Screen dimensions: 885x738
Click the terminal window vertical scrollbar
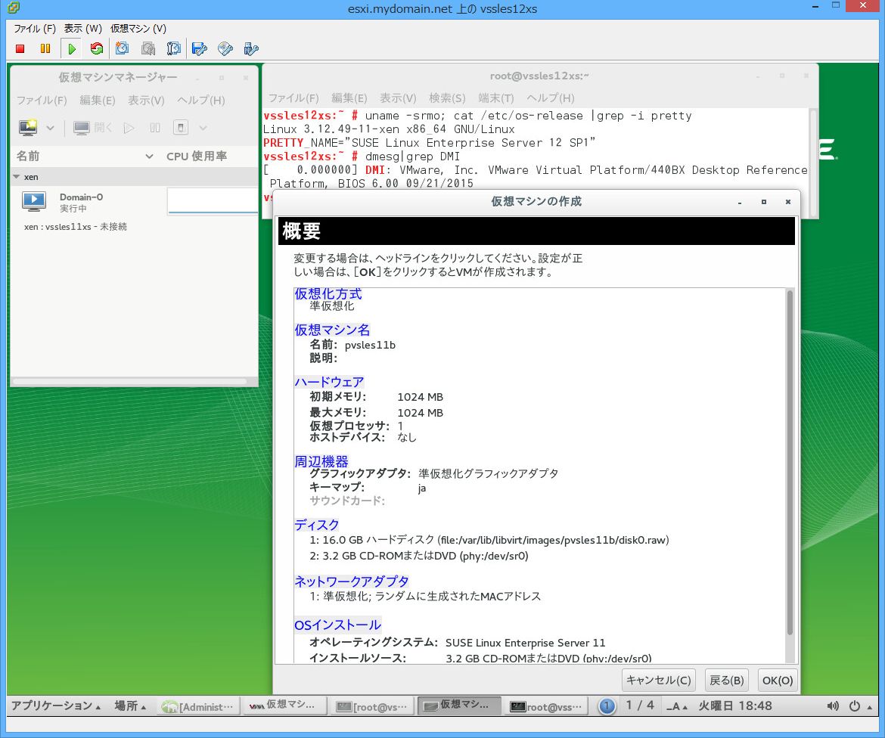point(813,163)
